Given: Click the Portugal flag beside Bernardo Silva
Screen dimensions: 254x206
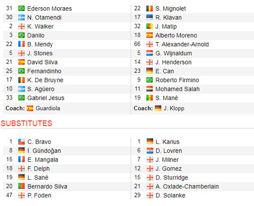Looking at the screenshot, I should point(21,186).
